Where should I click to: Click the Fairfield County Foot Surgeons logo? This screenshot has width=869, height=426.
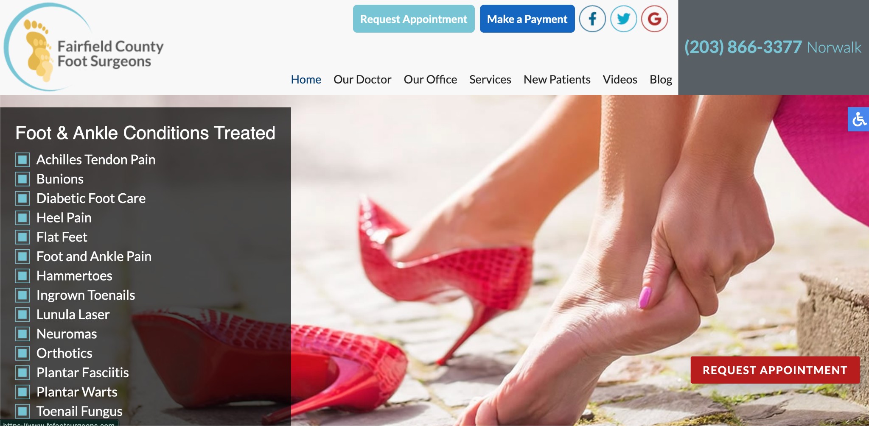[x=84, y=47]
